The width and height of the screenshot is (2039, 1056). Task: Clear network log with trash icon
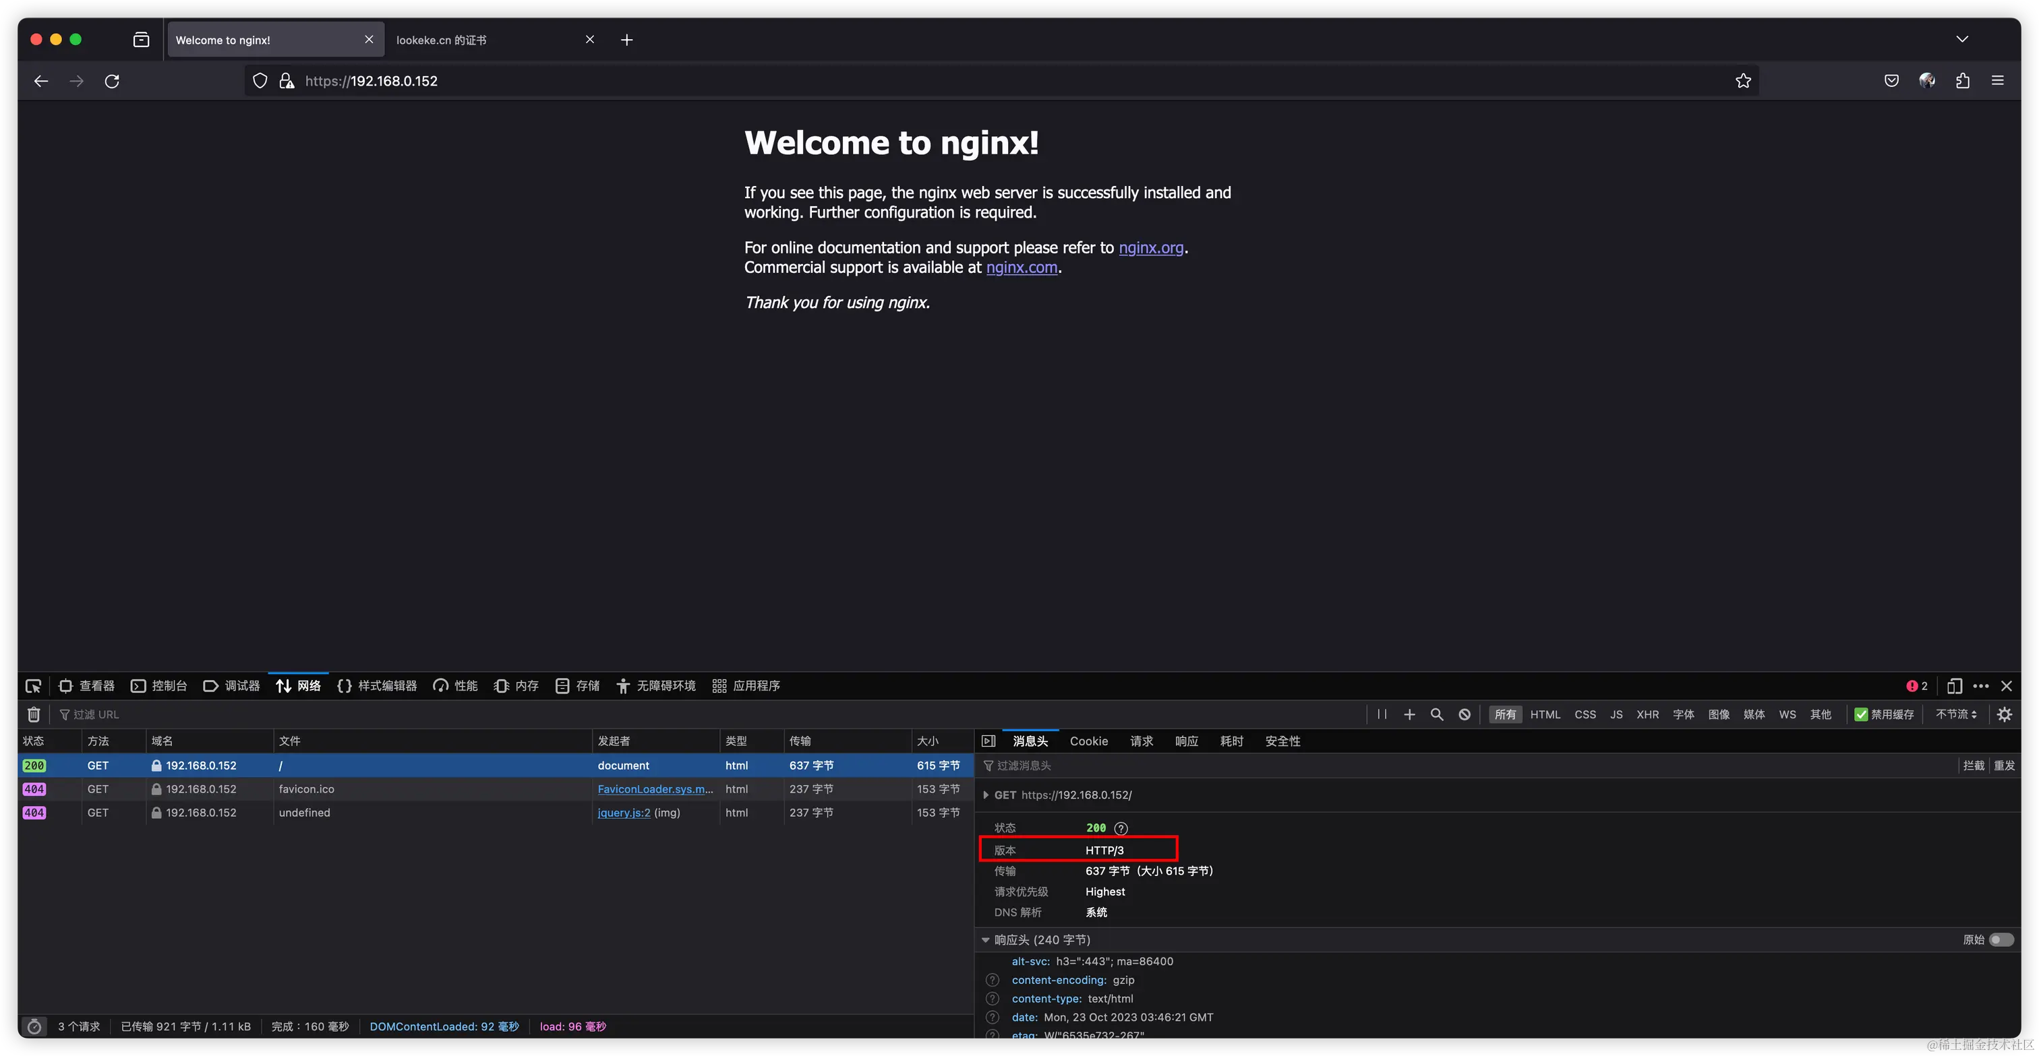(33, 714)
